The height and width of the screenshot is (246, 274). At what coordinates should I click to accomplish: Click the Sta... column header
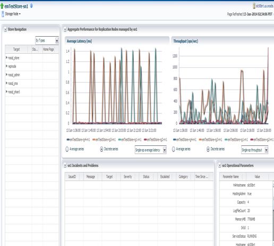pyautogui.click(x=35, y=50)
